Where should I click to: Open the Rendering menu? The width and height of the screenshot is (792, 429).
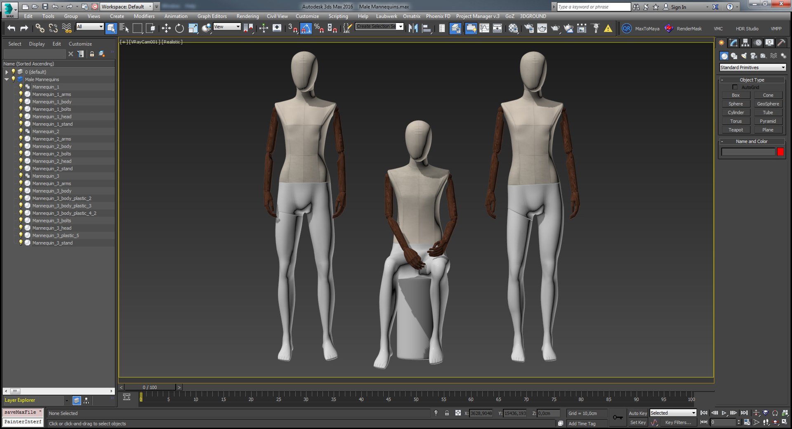[x=247, y=16]
